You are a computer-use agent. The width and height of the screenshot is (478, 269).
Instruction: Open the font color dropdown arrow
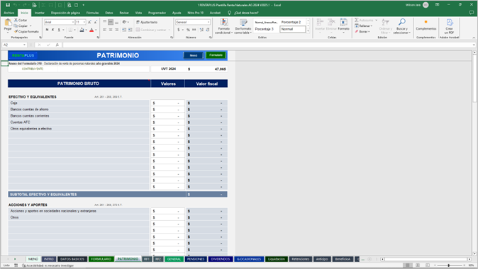[x=96, y=30]
